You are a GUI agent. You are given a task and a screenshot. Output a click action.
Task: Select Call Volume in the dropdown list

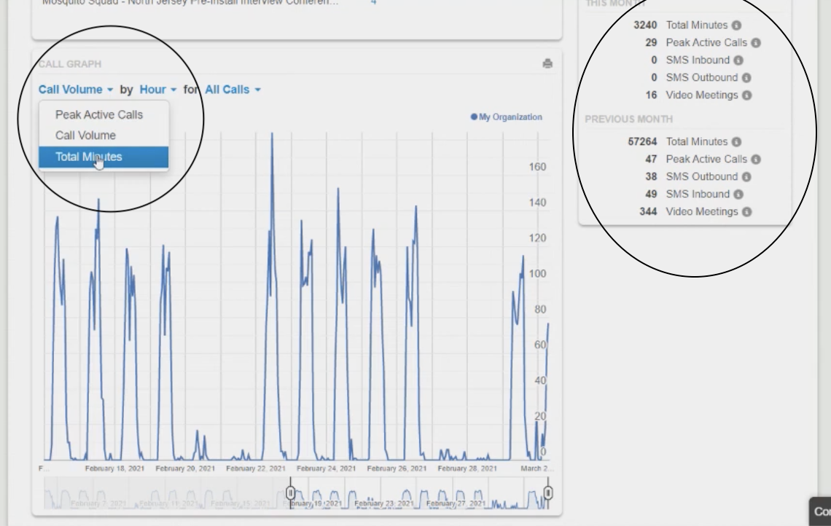(85, 136)
